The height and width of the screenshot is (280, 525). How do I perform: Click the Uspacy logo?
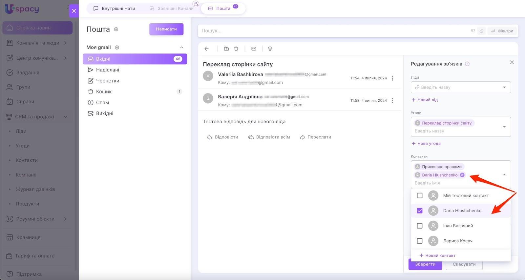22,9
